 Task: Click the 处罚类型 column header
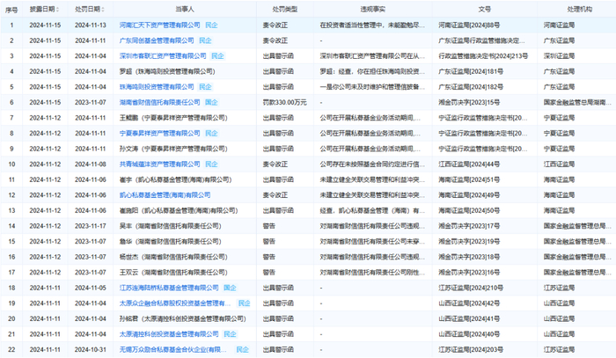[x=285, y=9]
